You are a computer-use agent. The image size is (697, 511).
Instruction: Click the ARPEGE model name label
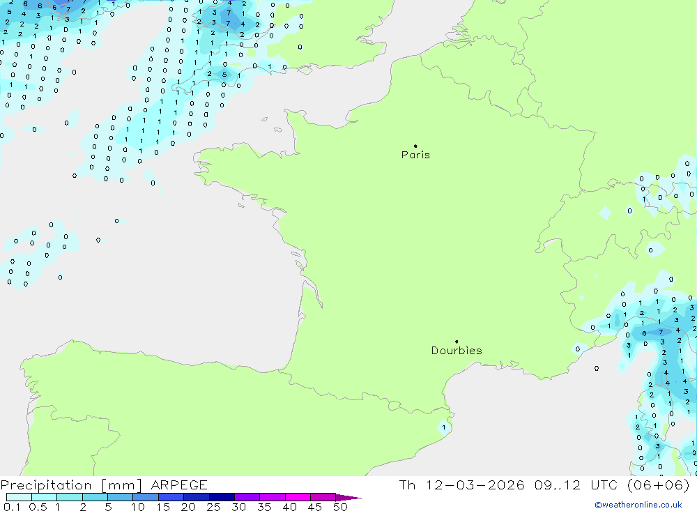(179, 485)
